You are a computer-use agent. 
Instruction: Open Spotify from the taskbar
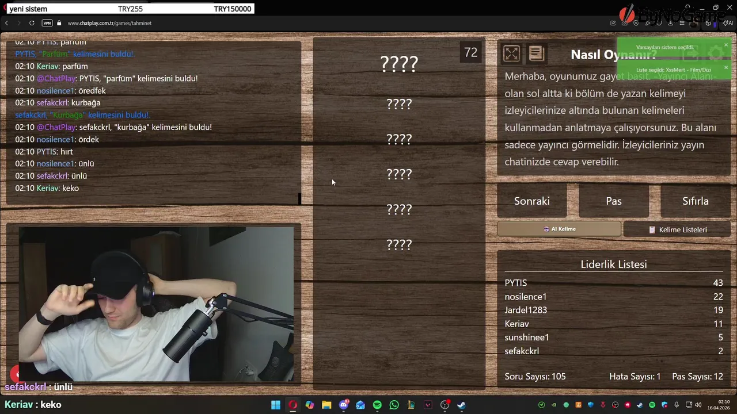click(x=377, y=405)
